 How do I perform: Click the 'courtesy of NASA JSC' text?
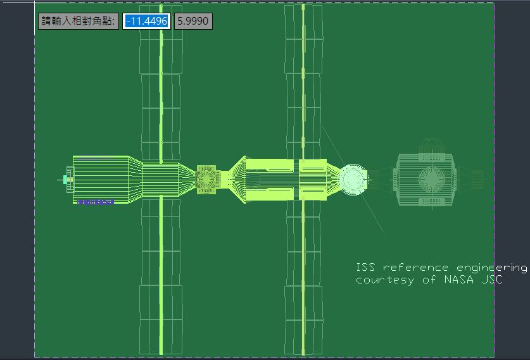tap(429, 280)
